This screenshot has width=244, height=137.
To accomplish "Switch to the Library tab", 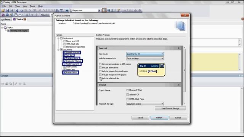I will click(x=6, y=19).
